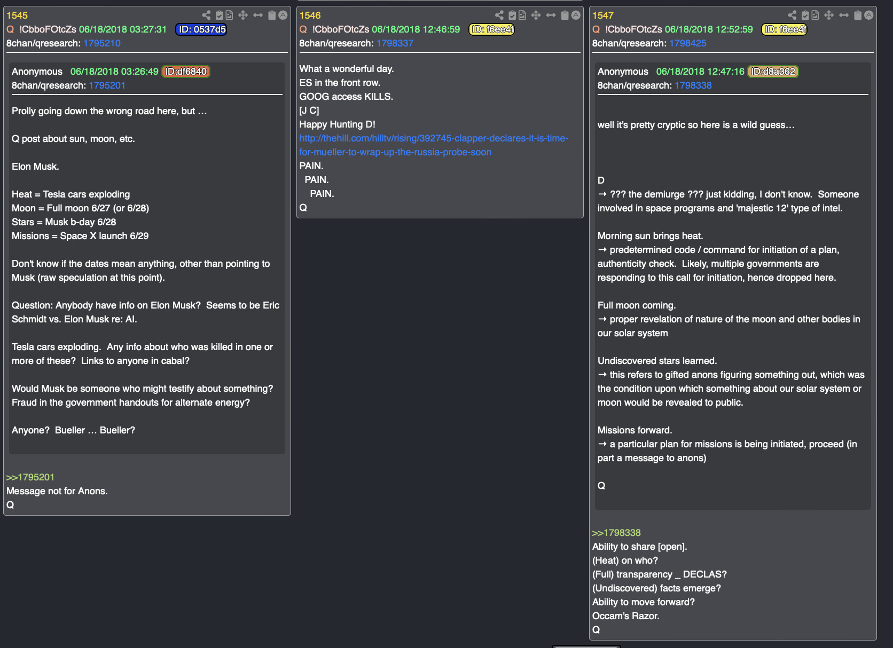
Task: Click the line 'GOOG access KILLS.'
Action: [346, 97]
